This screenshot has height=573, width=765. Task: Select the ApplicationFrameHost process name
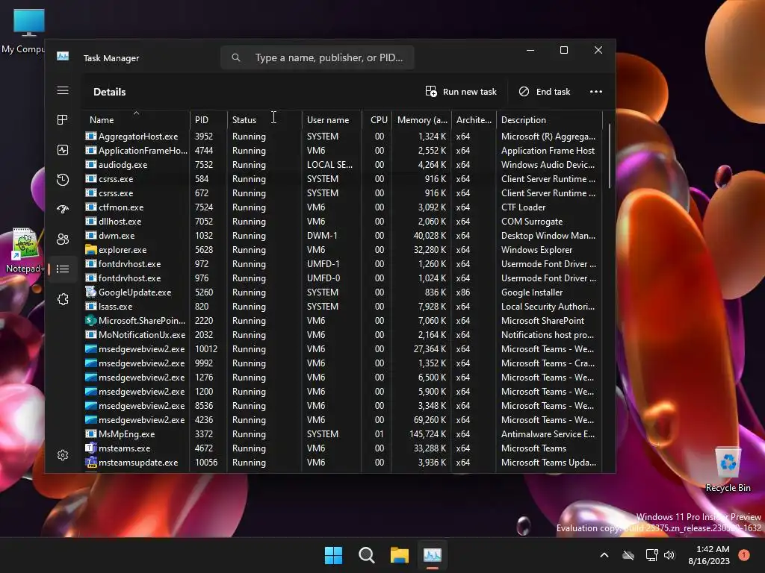[x=143, y=151]
